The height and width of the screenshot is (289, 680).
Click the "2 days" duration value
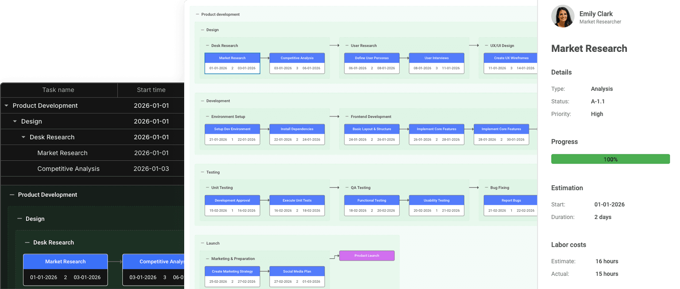(x=603, y=217)
